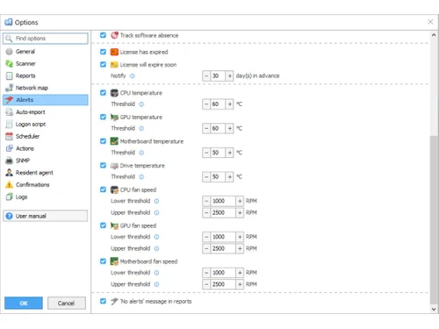Click the Track software absence icon

coord(114,35)
